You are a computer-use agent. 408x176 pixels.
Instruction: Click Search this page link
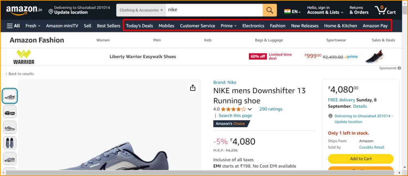tap(235, 116)
